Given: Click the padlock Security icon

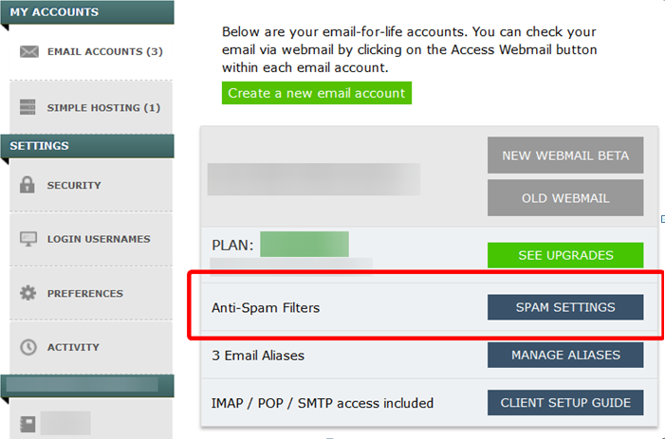Looking at the screenshot, I should click(x=28, y=185).
